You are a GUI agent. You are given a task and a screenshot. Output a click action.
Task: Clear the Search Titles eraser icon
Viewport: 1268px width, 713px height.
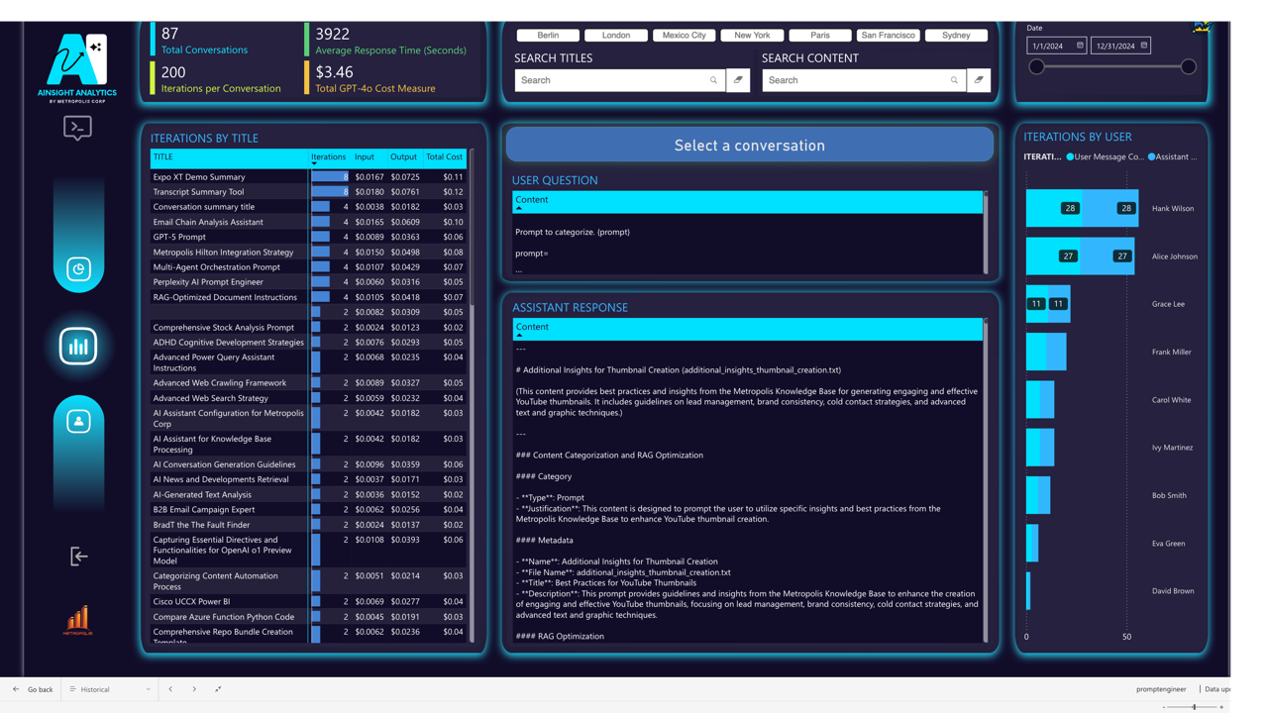click(738, 80)
